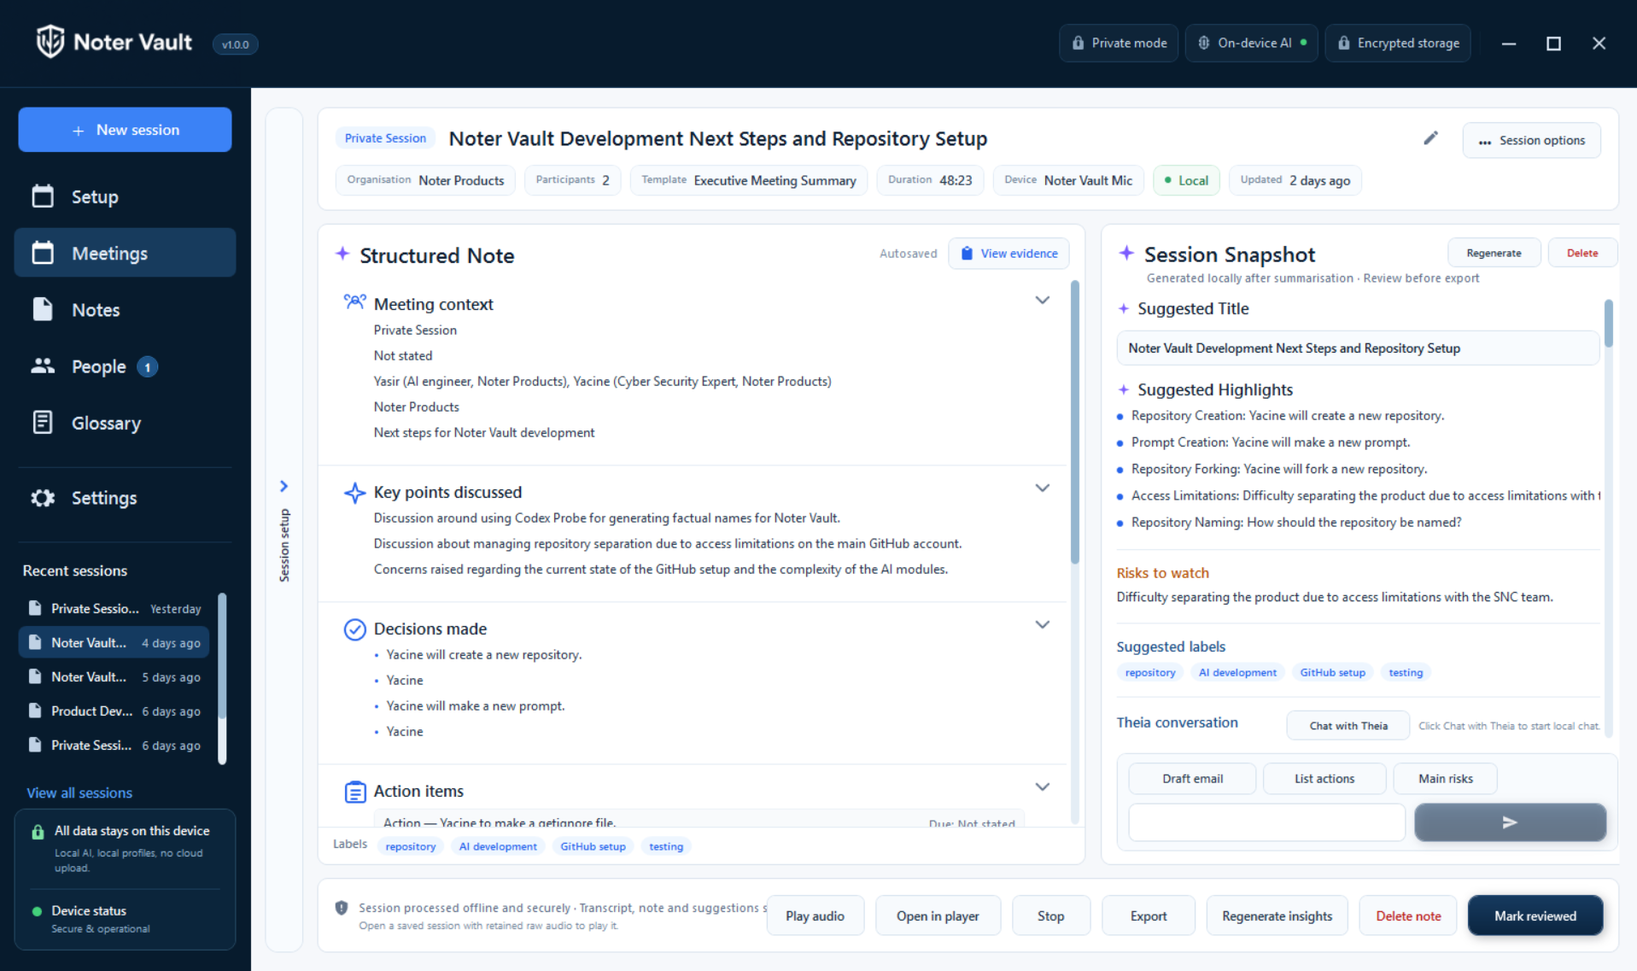Click the Local storage status badge
The height and width of the screenshot is (971, 1637).
pyautogui.click(x=1186, y=180)
